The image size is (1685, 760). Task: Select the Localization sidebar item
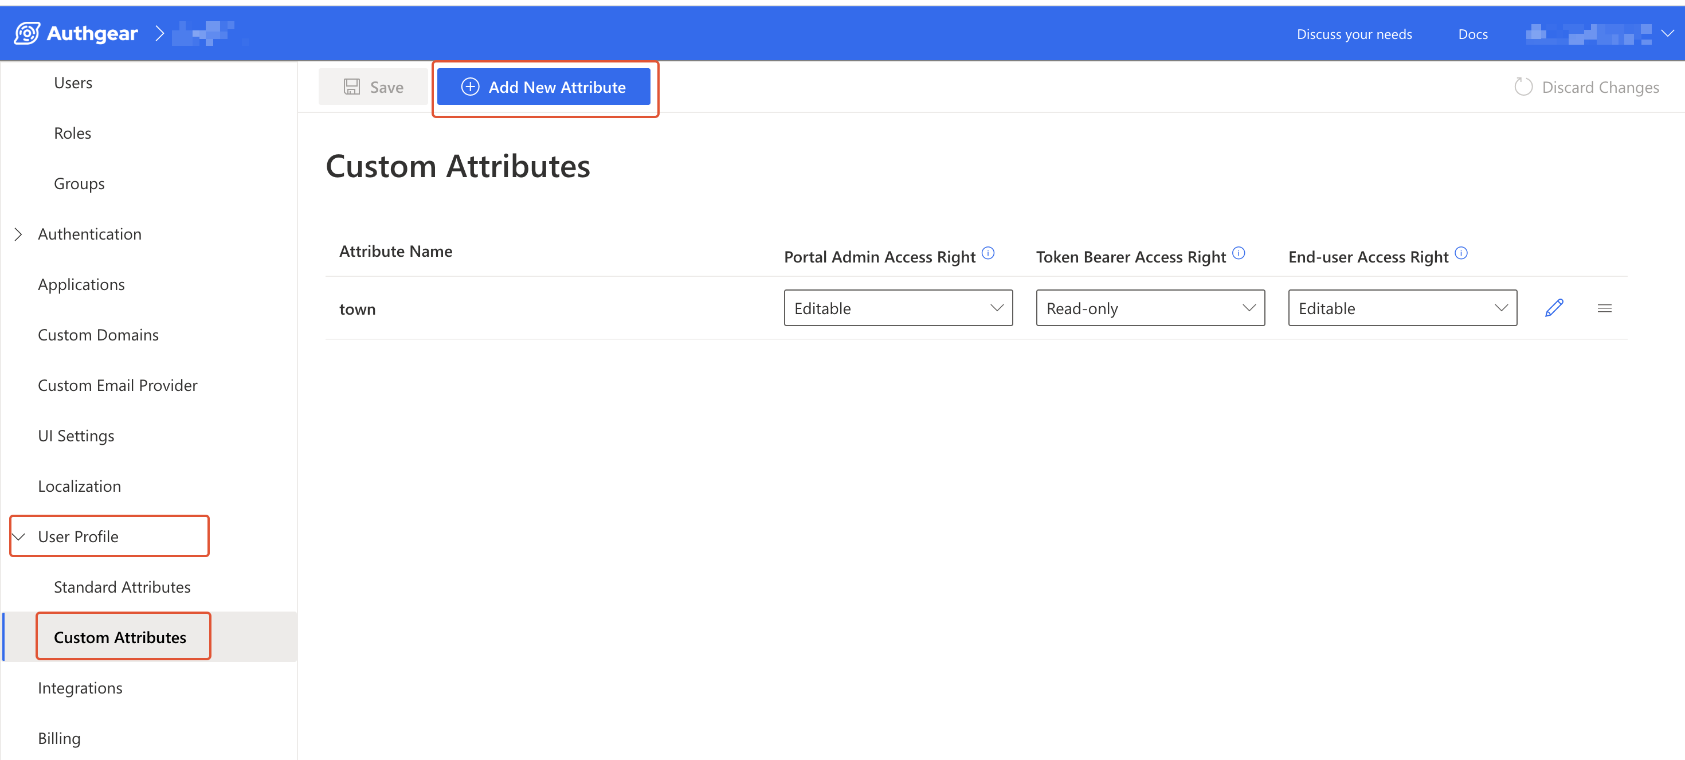pos(79,486)
